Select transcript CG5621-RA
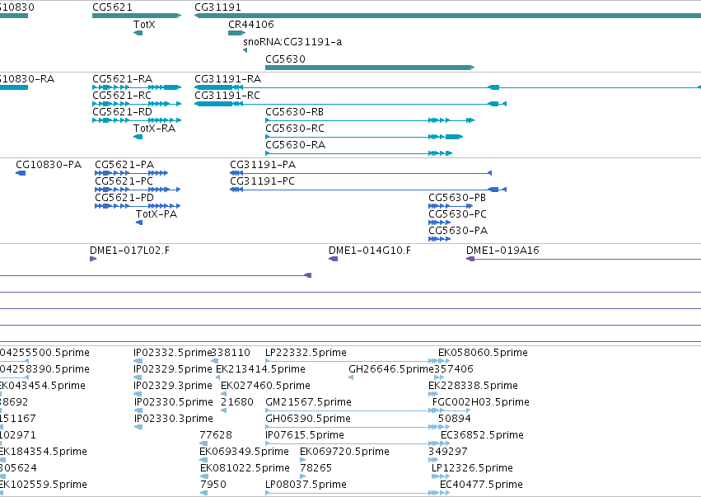 click(123, 79)
